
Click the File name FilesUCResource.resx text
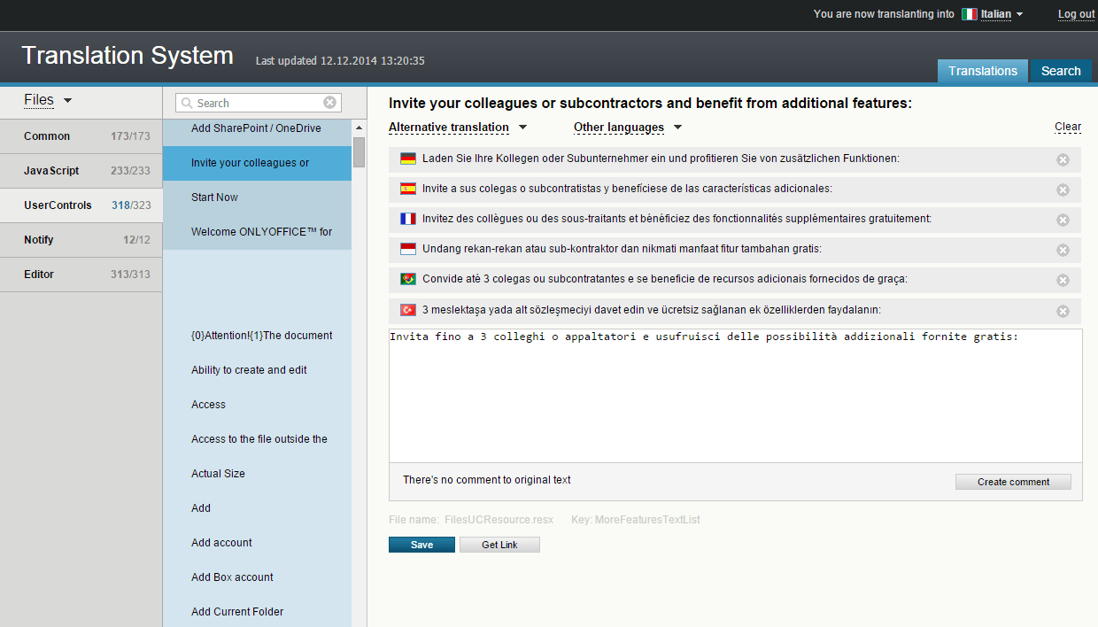click(471, 520)
